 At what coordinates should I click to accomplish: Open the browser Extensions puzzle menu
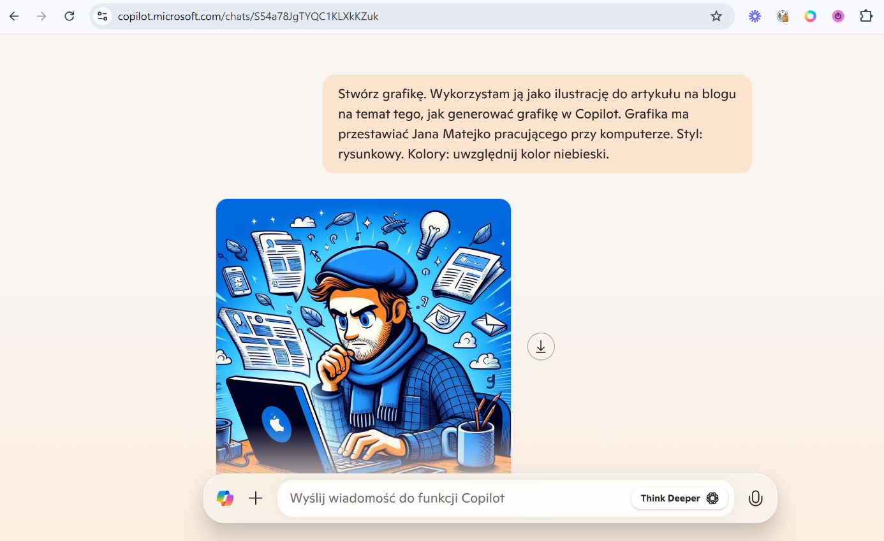click(x=866, y=17)
